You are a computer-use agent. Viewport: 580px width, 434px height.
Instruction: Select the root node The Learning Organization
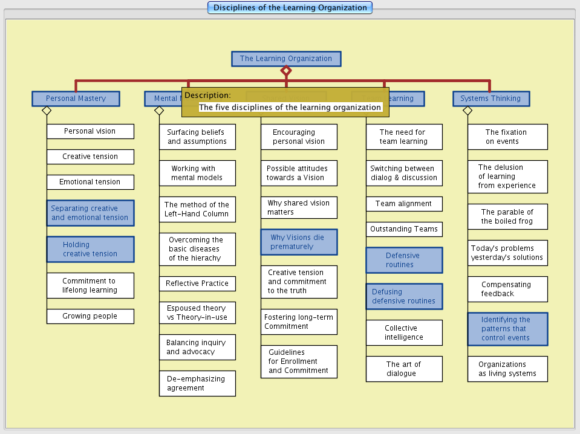tap(286, 59)
